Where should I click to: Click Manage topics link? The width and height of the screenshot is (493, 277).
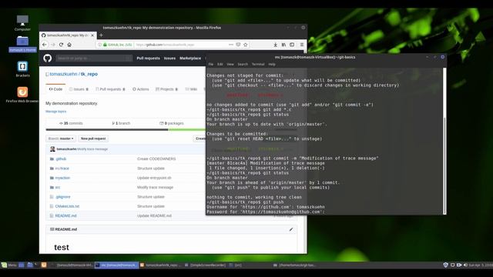55,112
